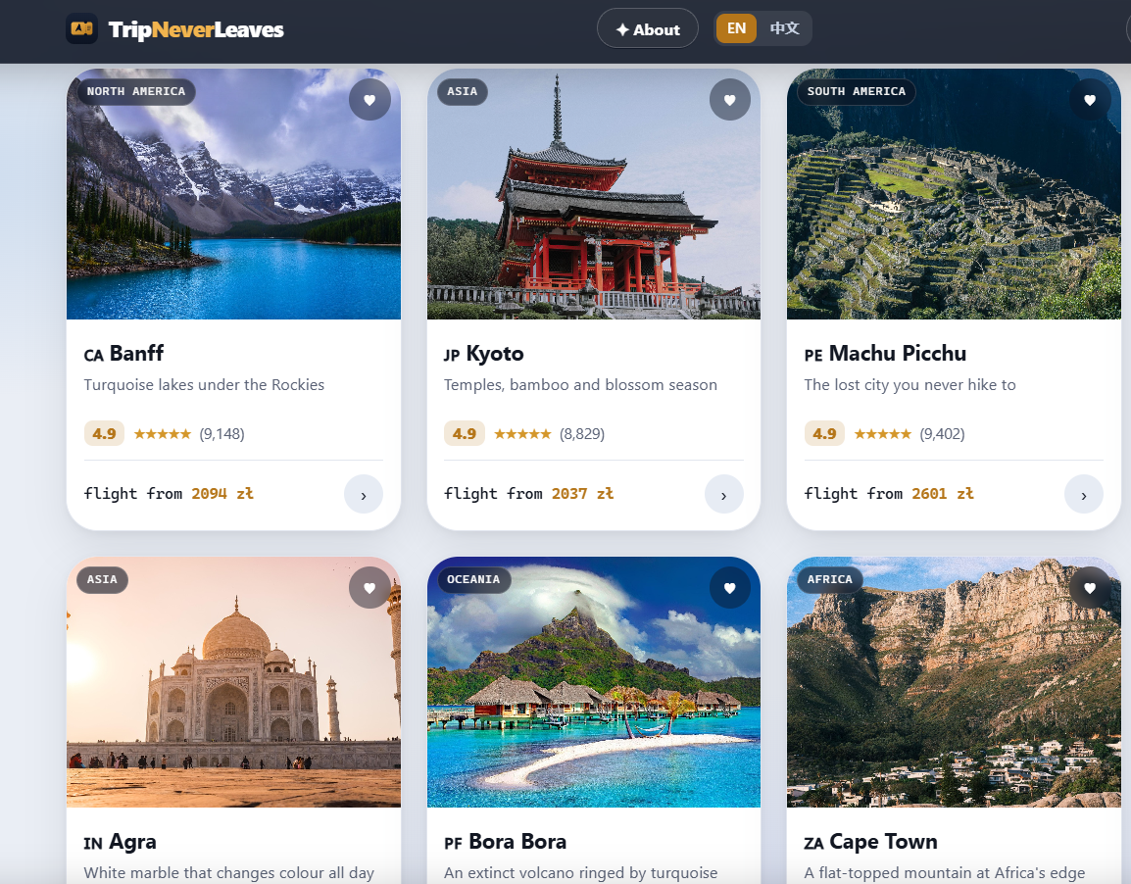
Task: Click 'The lost city you never hike to'
Action: [x=910, y=385]
